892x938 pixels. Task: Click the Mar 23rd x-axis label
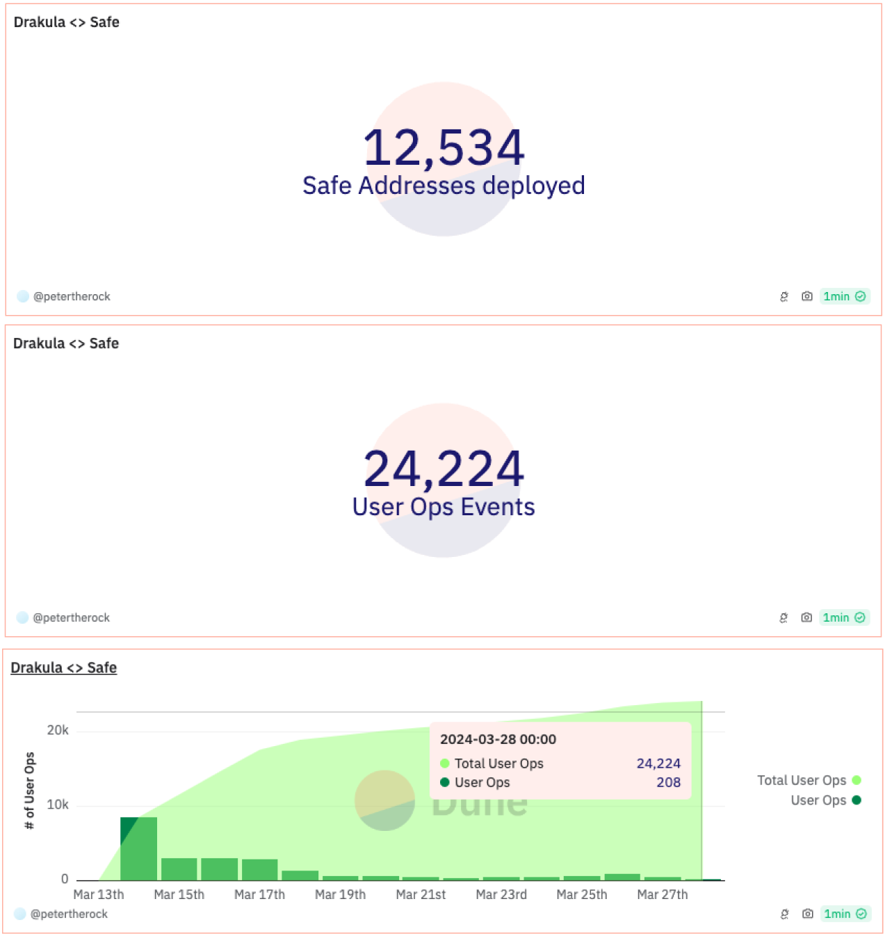point(501,895)
